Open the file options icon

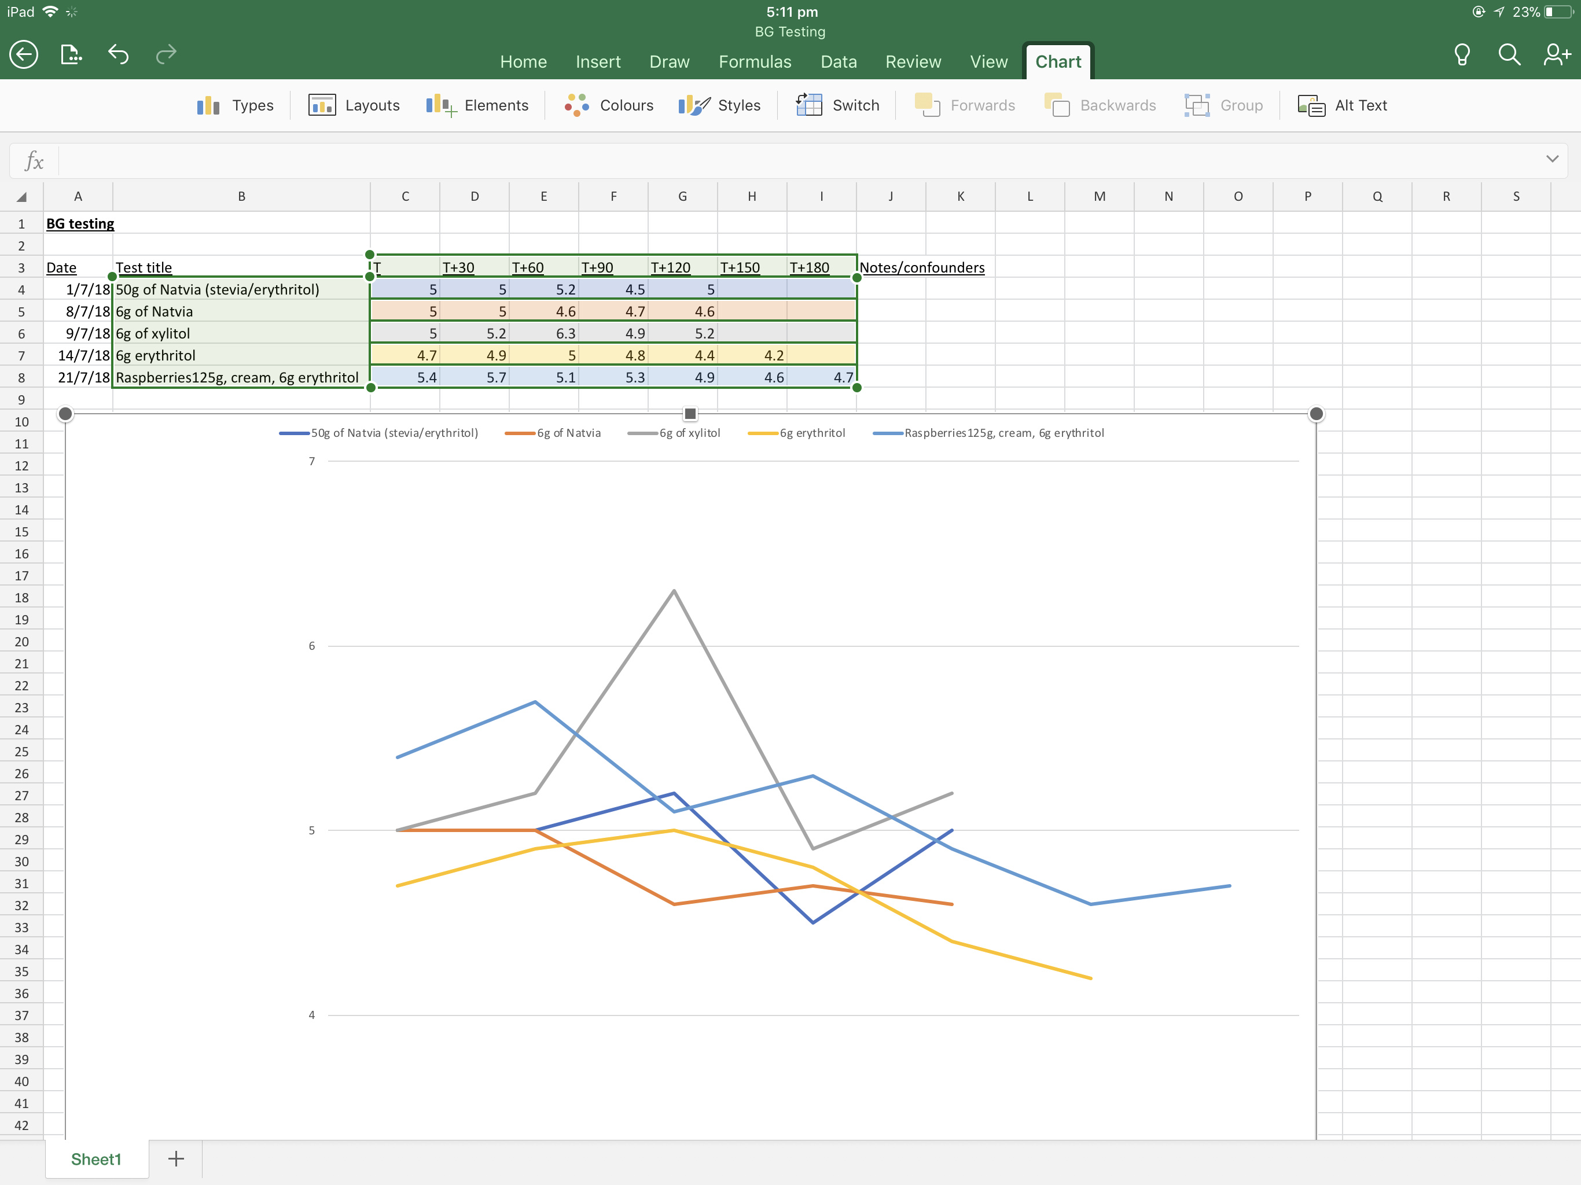pos(71,54)
